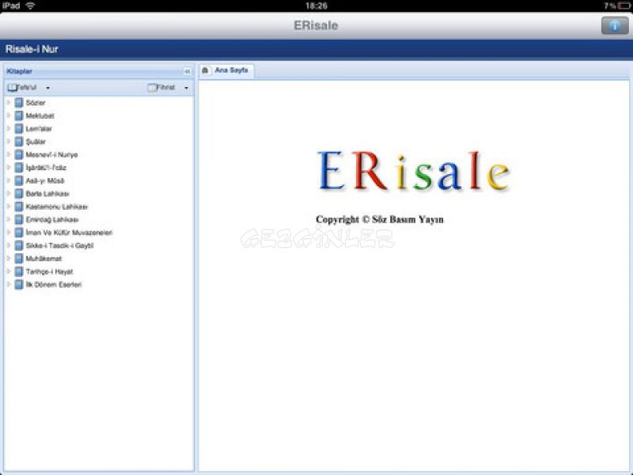The height and width of the screenshot is (475, 633).
Task: Select the Şuâlar book label
Action: click(36, 142)
